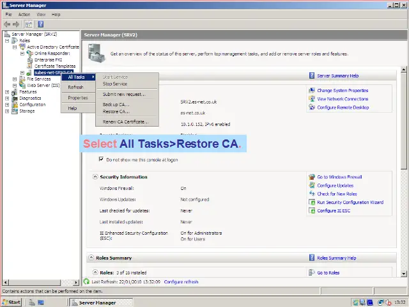
Task: Click the Help question mark toolbar icon
Action: click(41, 24)
